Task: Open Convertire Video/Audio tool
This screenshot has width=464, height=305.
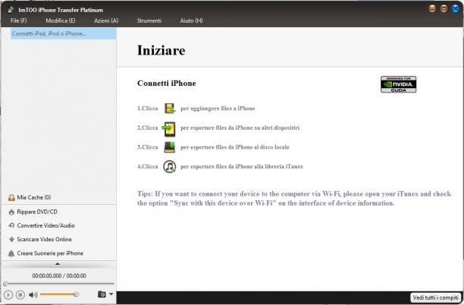Action: pyautogui.click(x=45, y=225)
